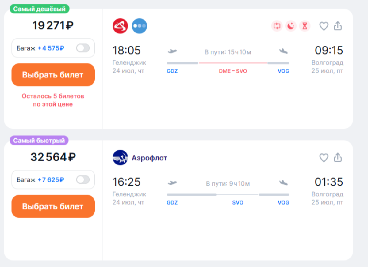
Task: Enable baggage for +4 575₽
Action: (x=83, y=48)
